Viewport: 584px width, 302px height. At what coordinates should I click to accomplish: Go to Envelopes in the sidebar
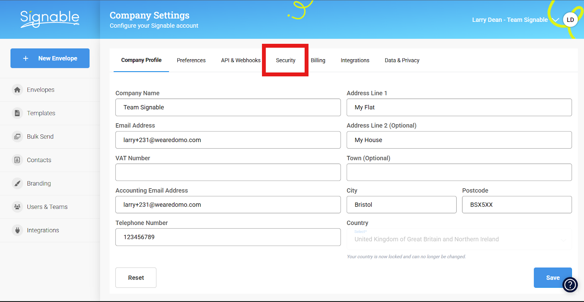(x=50, y=89)
